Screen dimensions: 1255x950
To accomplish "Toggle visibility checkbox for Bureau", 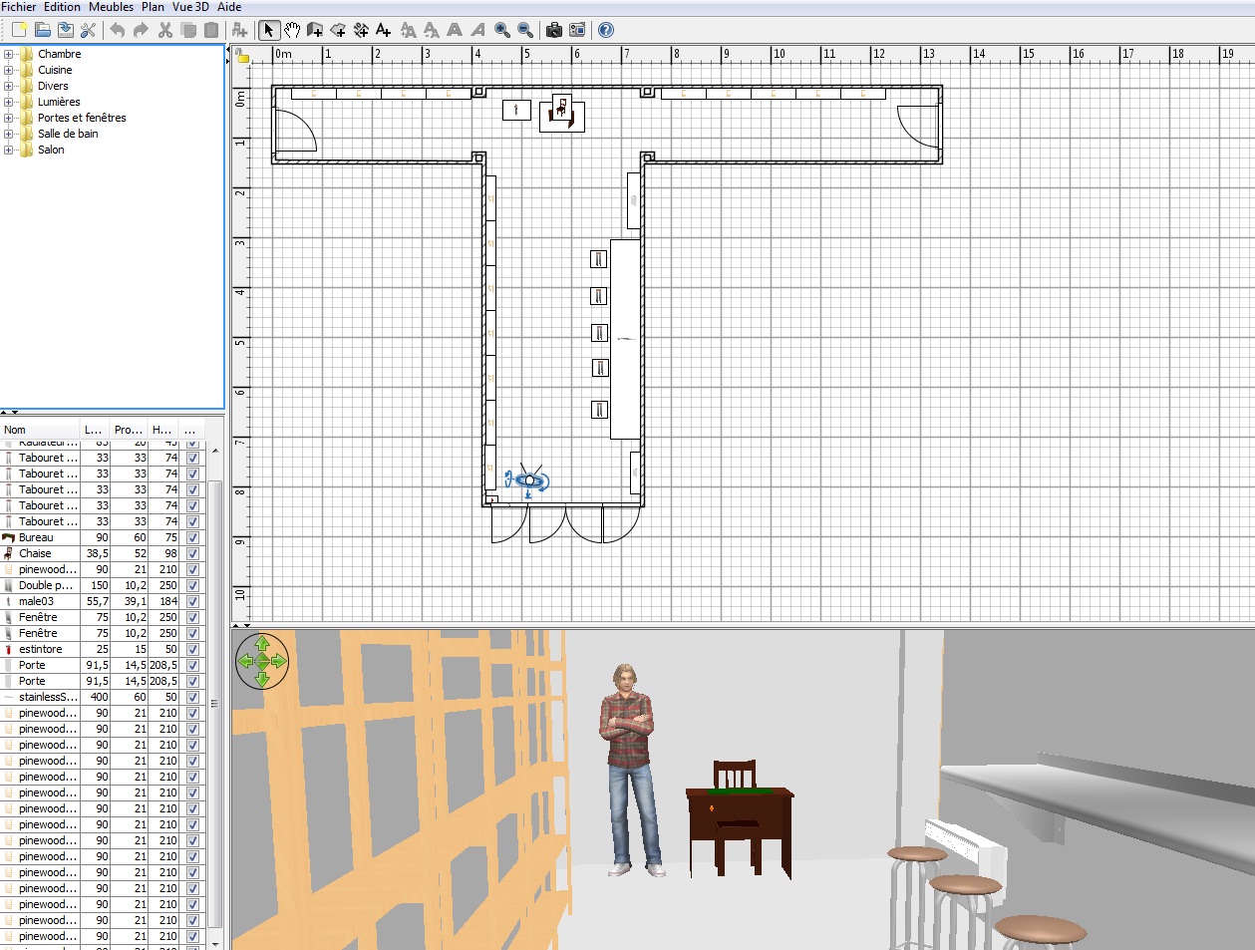I will tap(192, 537).
